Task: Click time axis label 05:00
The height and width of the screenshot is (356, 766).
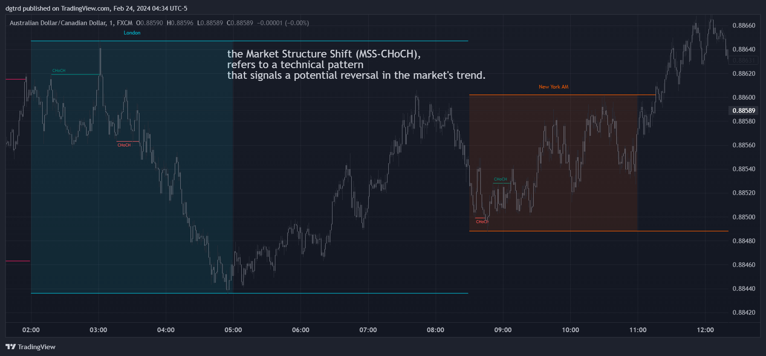Action: [x=233, y=330]
